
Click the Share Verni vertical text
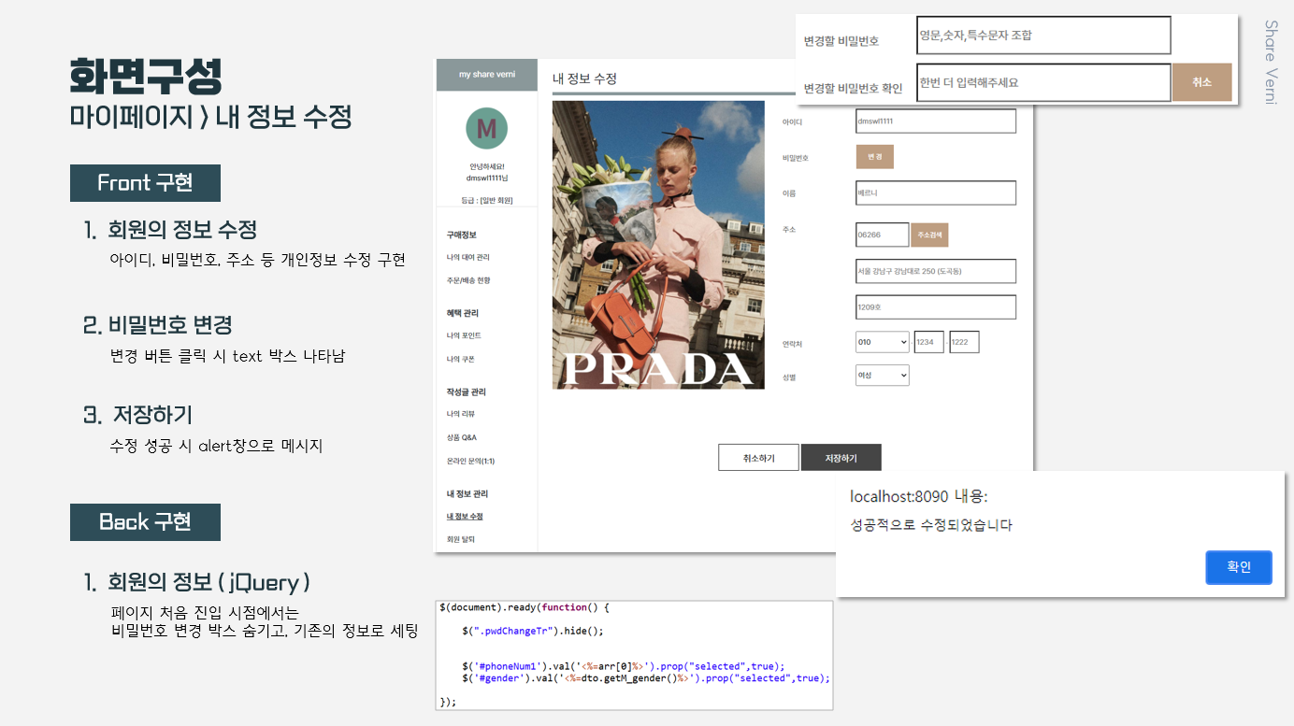pos(1271,62)
